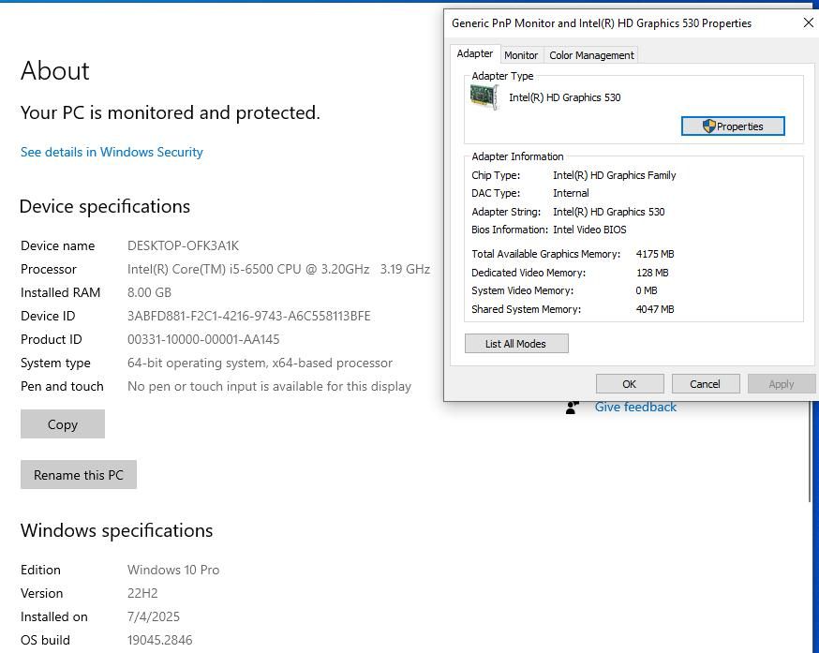The width and height of the screenshot is (819, 653).
Task: Click the About page heading
Action: [x=55, y=70]
